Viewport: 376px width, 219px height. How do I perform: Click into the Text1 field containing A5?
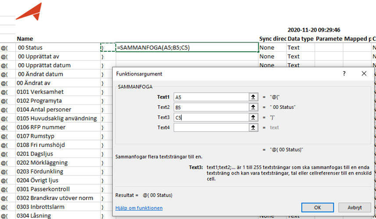pyautogui.click(x=211, y=97)
